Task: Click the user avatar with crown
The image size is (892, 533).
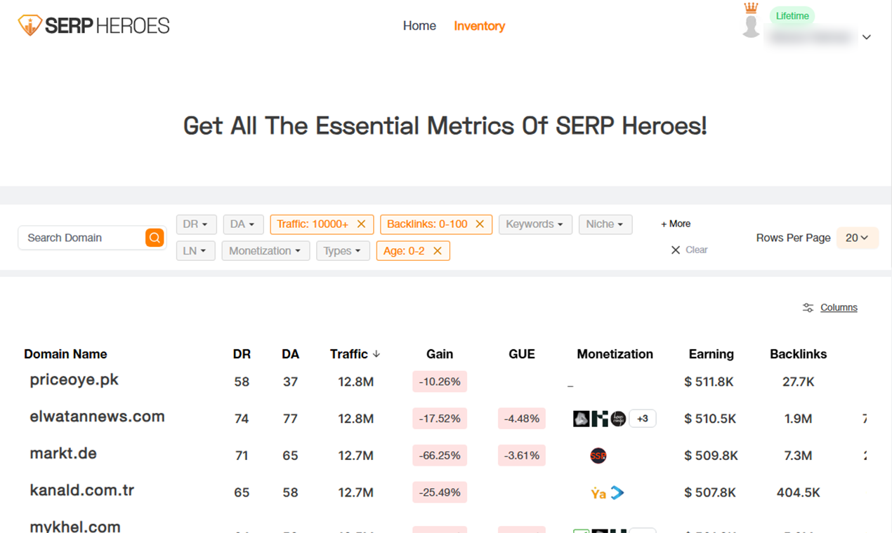Action: pyautogui.click(x=751, y=21)
